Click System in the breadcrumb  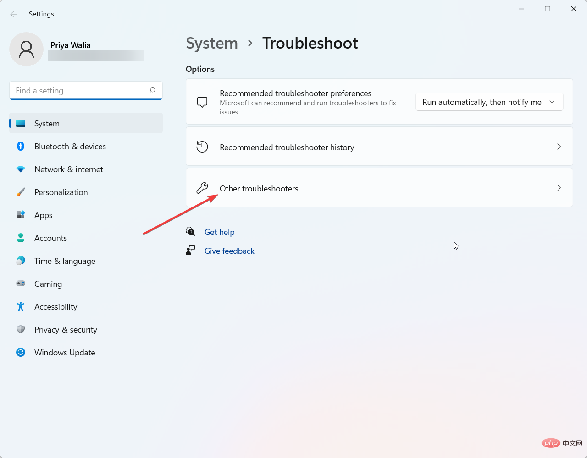[x=212, y=43]
